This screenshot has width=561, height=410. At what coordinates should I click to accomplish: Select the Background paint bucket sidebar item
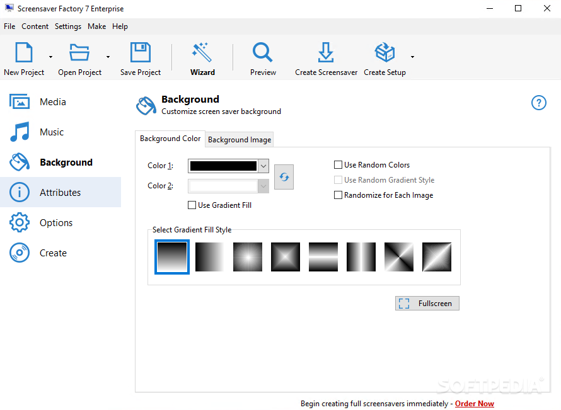pyautogui.click(x=61, y=162)
